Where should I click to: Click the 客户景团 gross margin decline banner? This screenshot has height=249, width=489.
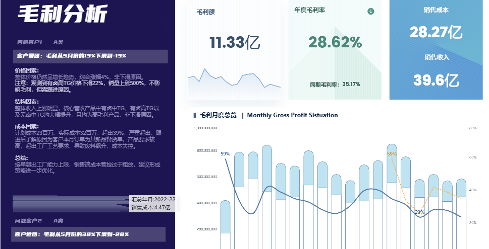(90, 56)
